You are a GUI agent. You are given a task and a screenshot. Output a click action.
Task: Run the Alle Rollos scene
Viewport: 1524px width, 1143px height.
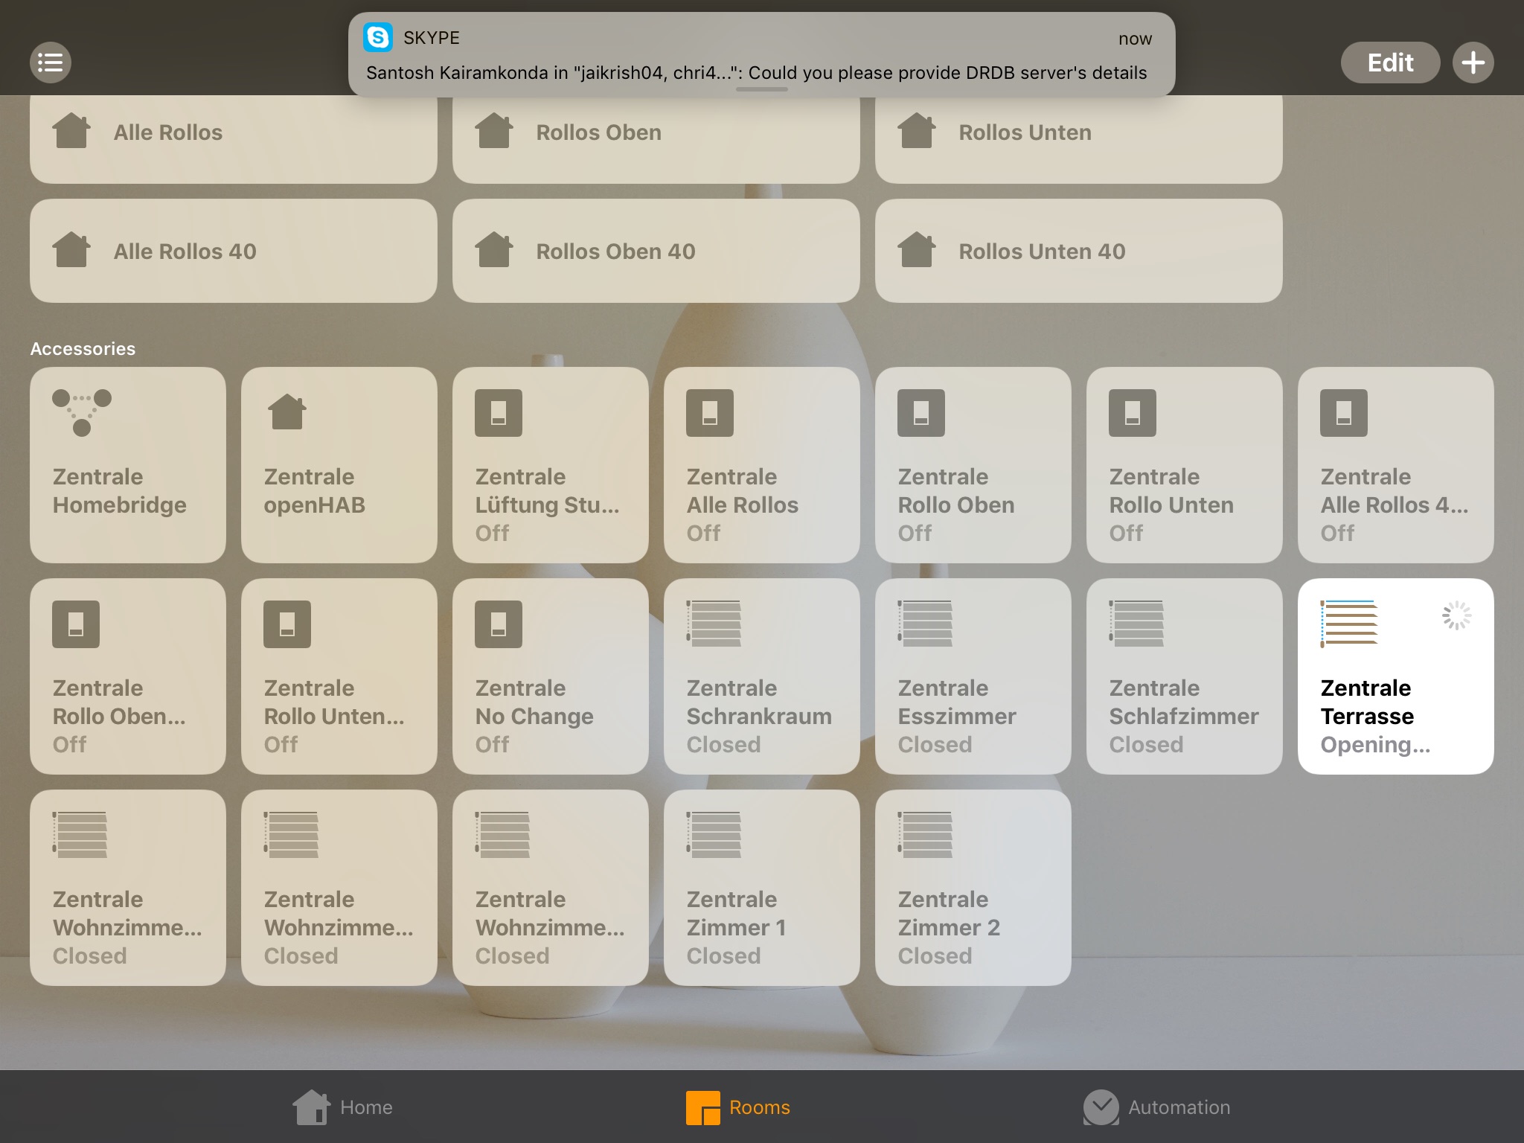[233, 132]
